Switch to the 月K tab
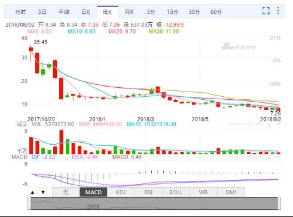The image size is (293, 217). click(x=129, y=12)
